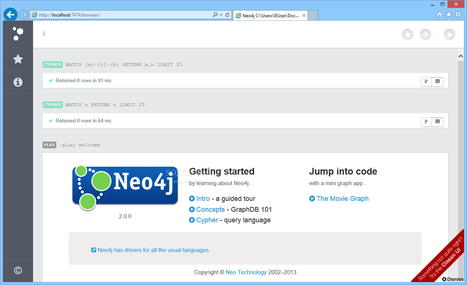
Task: Go back using the browser back arrow
Action: point(11,15)
